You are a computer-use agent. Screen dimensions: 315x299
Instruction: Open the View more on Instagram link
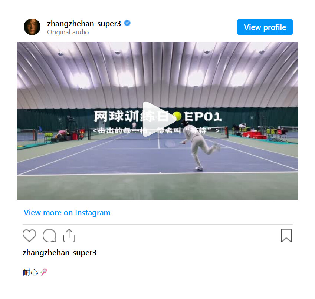point(67,213)
